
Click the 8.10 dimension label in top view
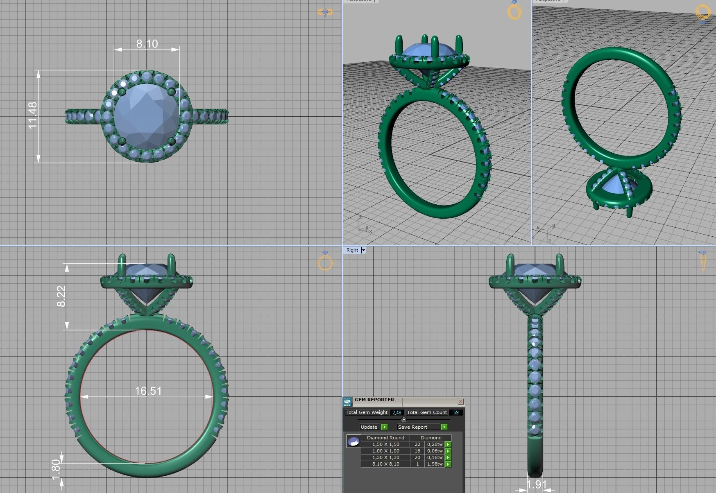tap(147, 43)
